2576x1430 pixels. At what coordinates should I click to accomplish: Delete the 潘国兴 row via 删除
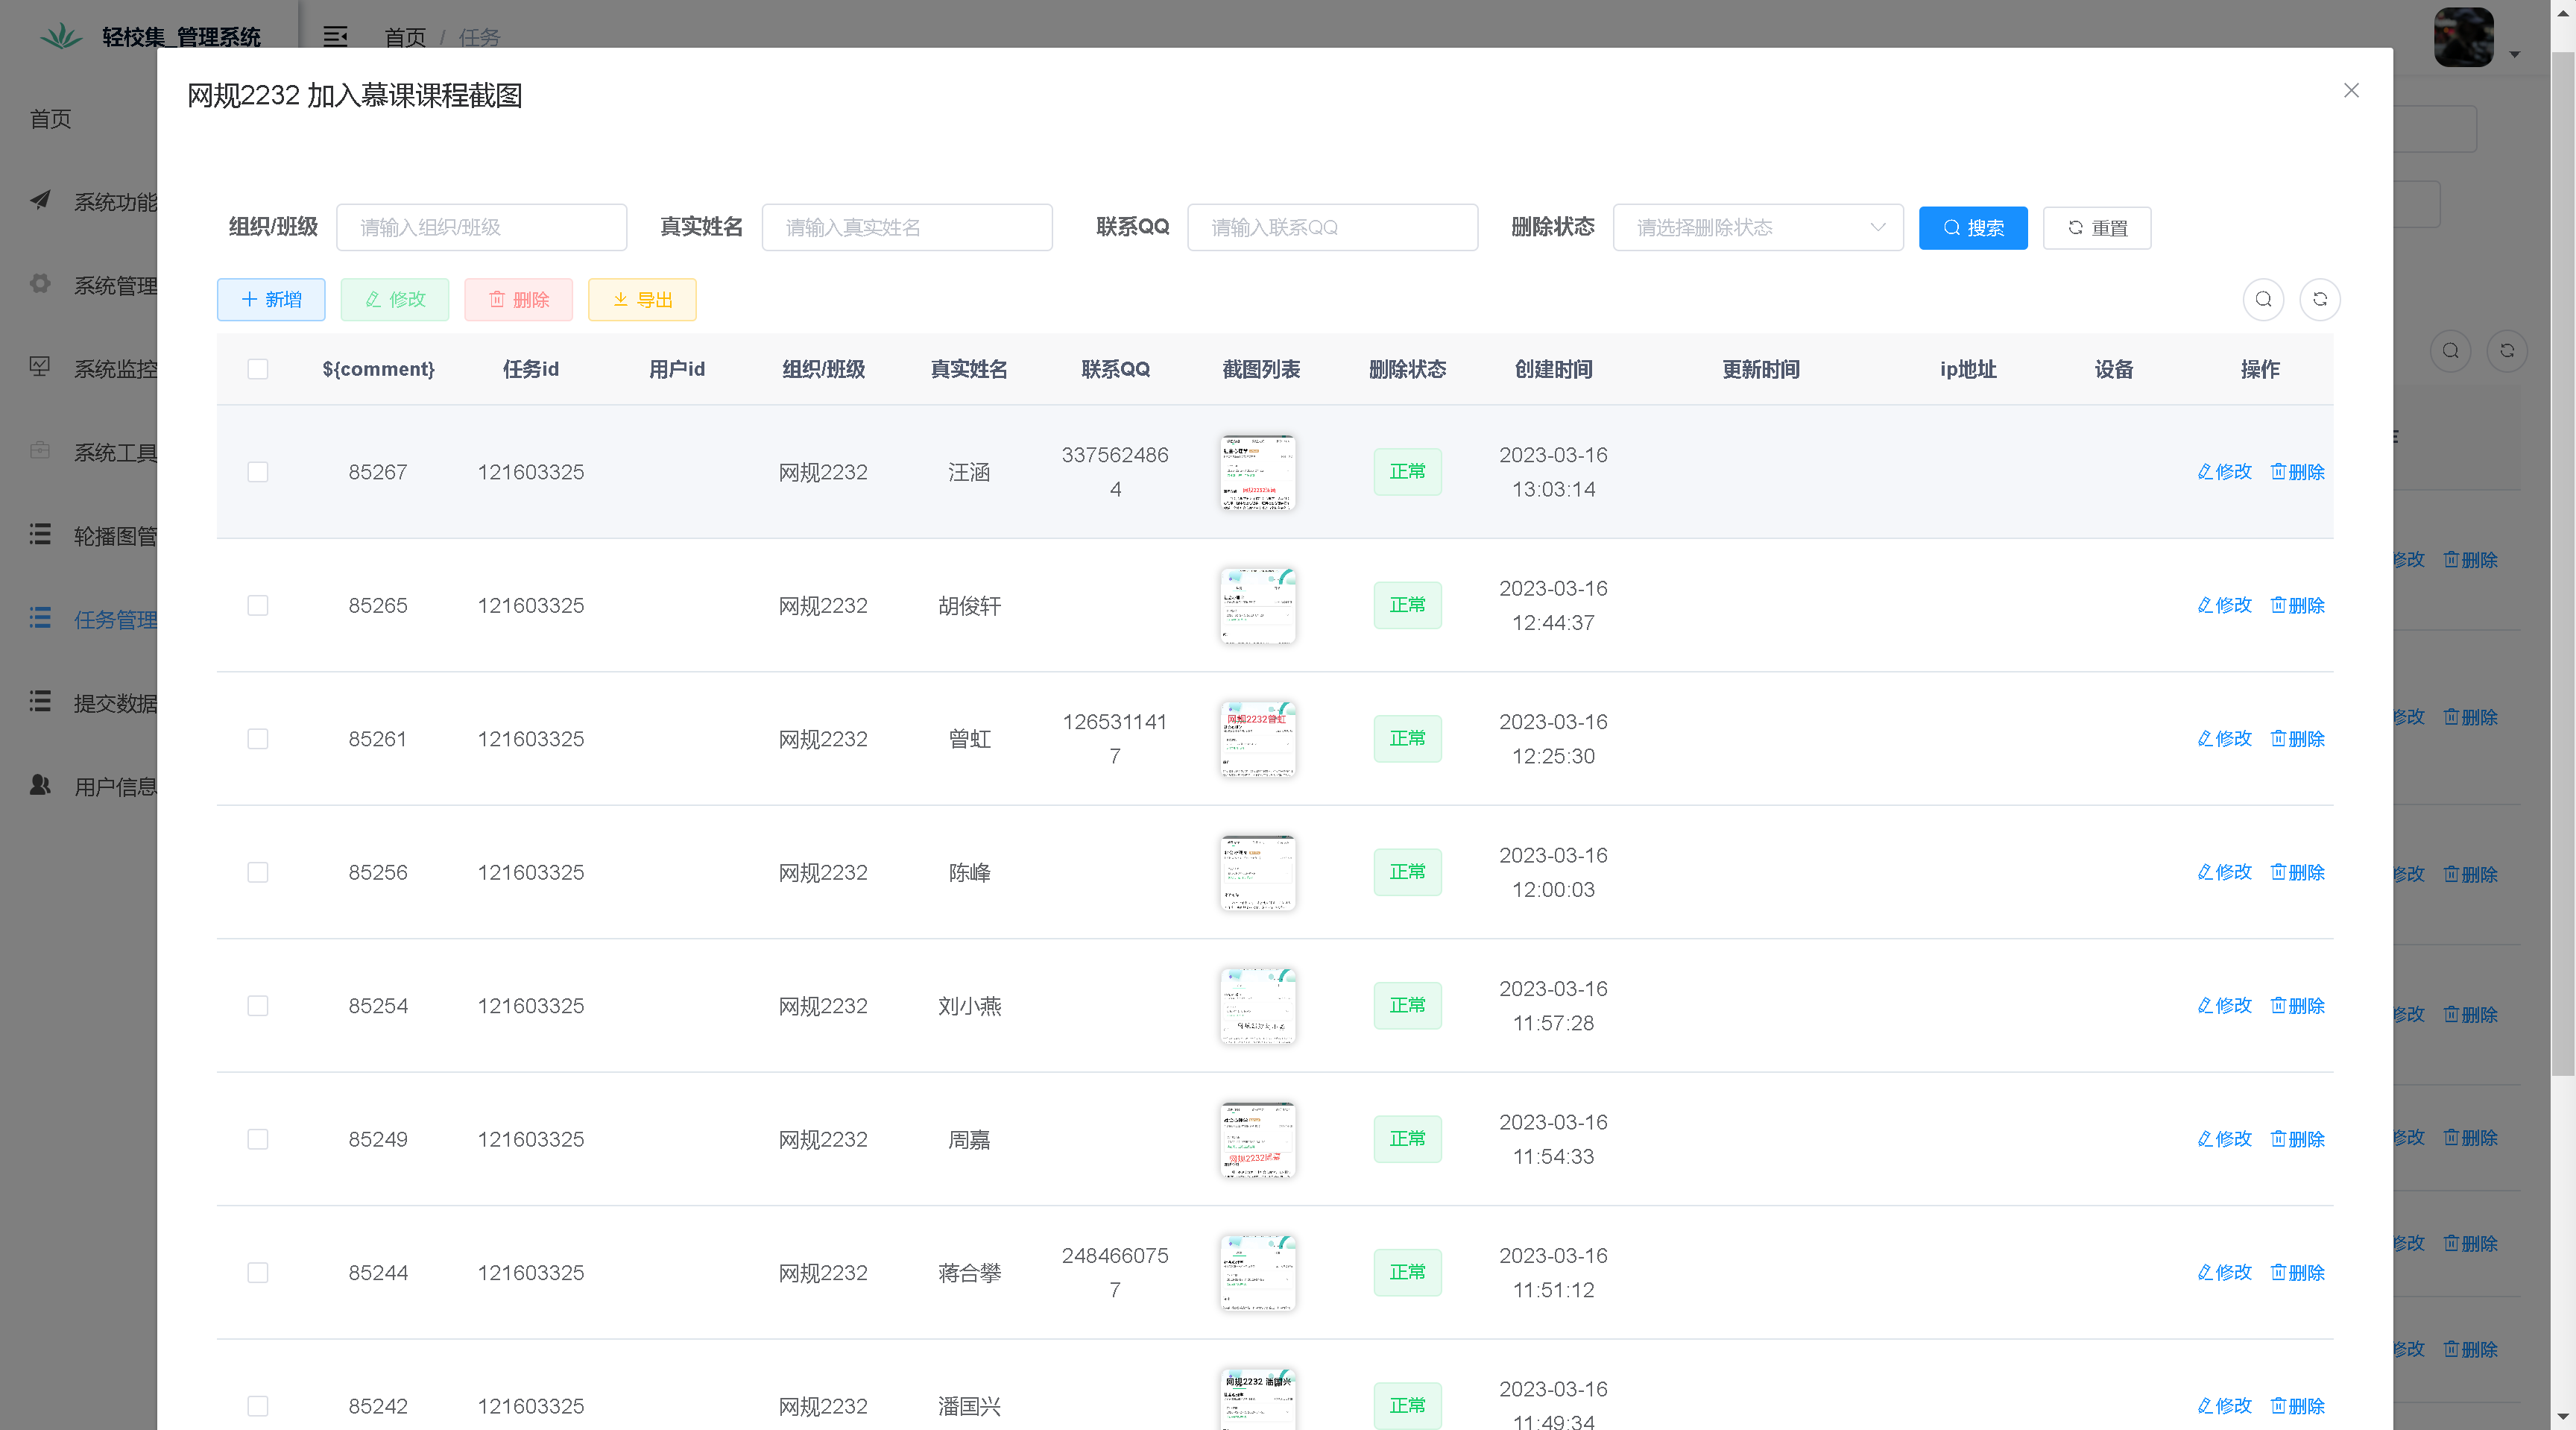(2297, 1407)
